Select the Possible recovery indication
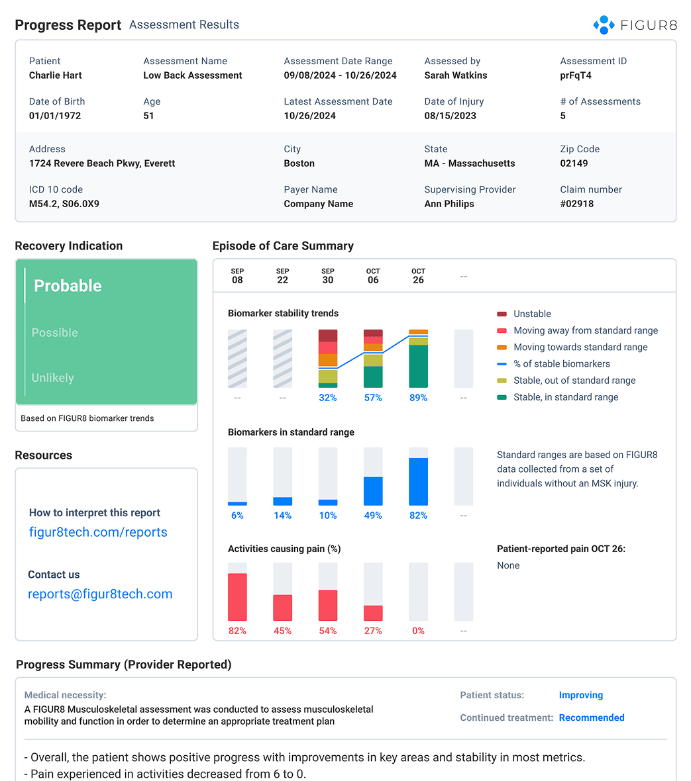This screenshot has height=781, width=691. pyautogui.click(x=55, y=333)
